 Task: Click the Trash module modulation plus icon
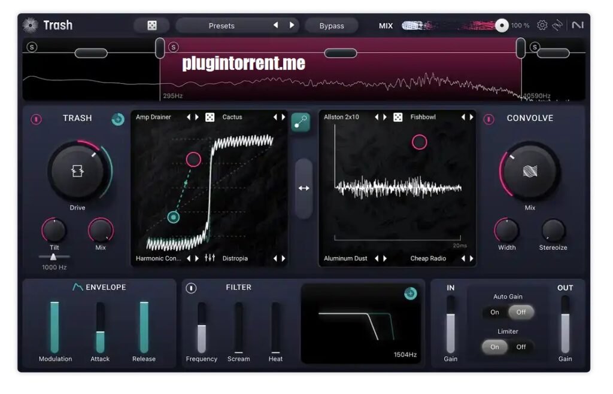tap(118, 119)
